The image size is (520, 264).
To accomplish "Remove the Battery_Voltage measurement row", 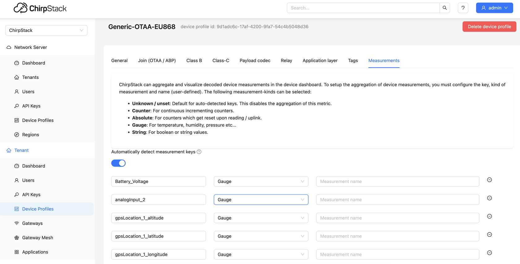I will tap(489, 180).
